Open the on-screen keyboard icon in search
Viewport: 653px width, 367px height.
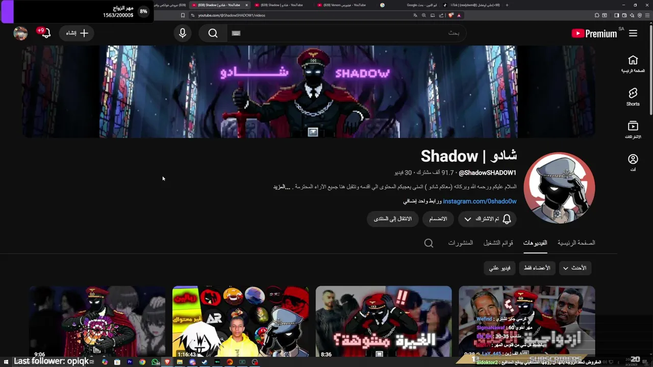[236, 33]
